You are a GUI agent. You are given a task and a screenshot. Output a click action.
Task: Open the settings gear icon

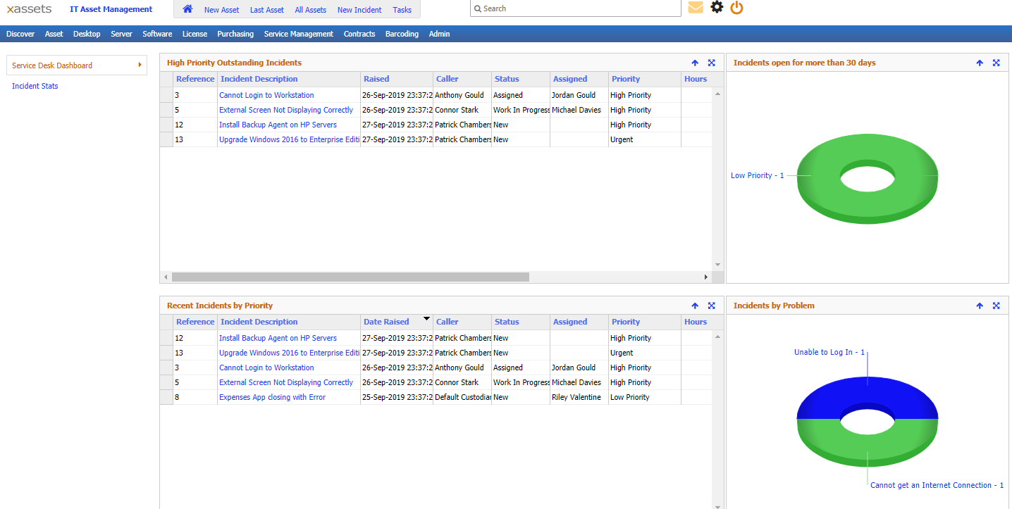[717, 7]
